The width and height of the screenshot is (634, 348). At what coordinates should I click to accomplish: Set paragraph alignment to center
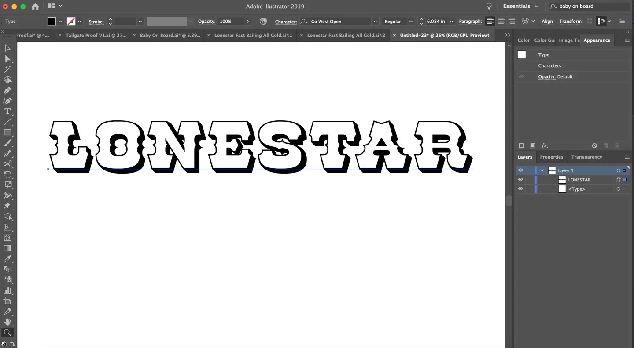tap(501, 21)
